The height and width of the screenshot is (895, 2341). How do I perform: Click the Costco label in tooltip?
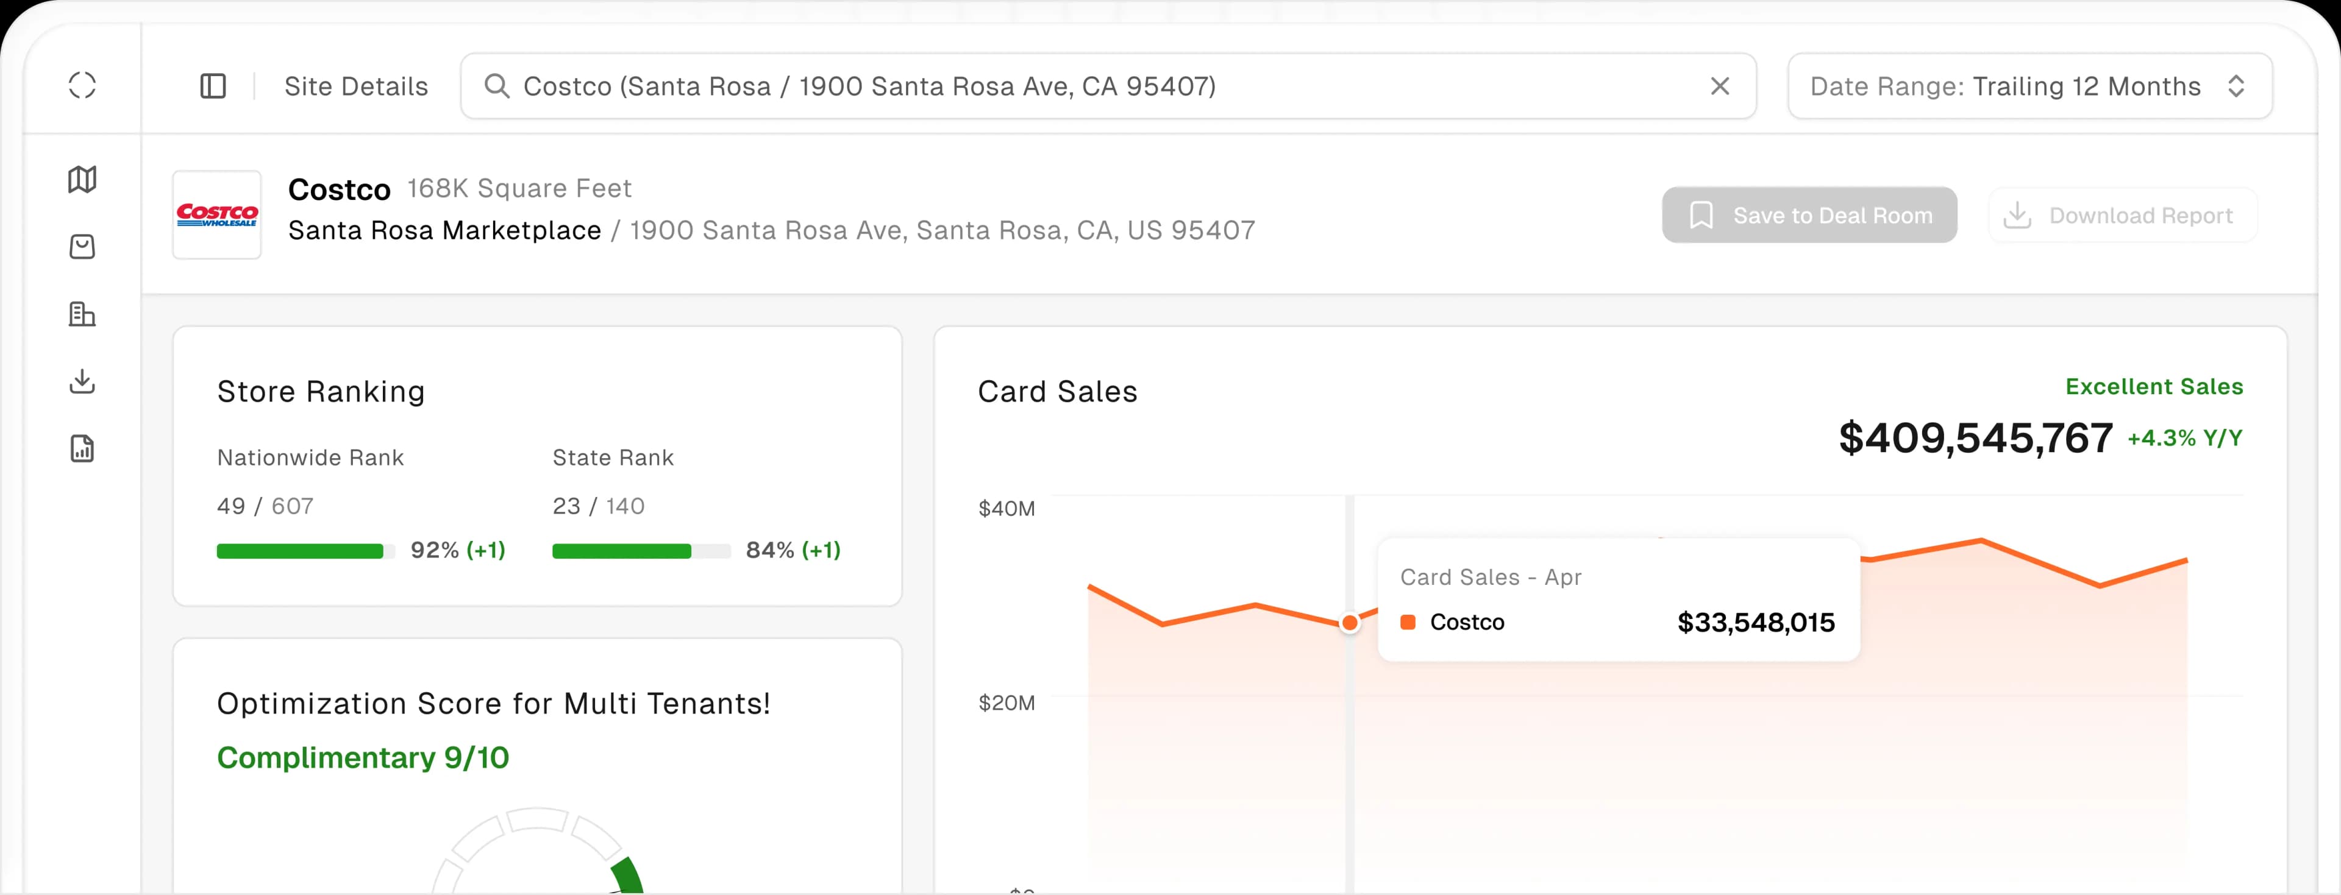(x=1467, y=623)
